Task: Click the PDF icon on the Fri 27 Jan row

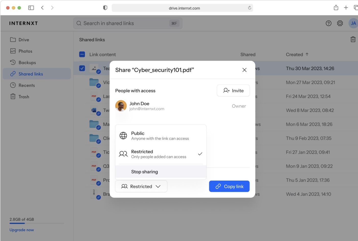Action: 94,152
